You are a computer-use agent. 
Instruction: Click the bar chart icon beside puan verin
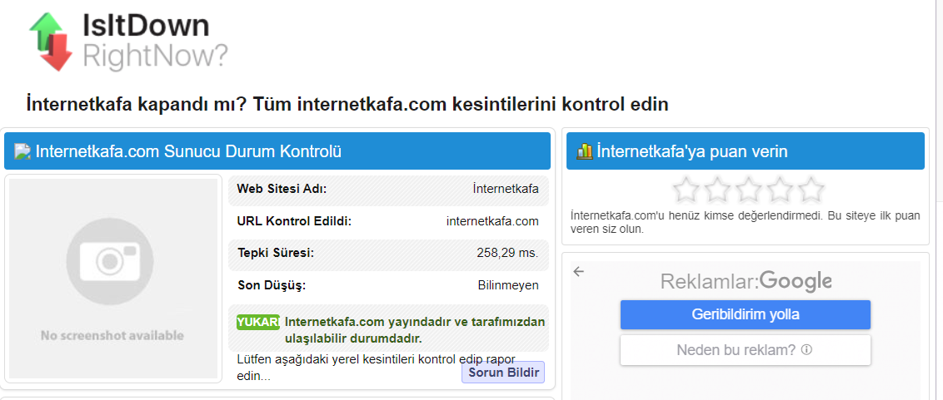click(x=585, y=151)
